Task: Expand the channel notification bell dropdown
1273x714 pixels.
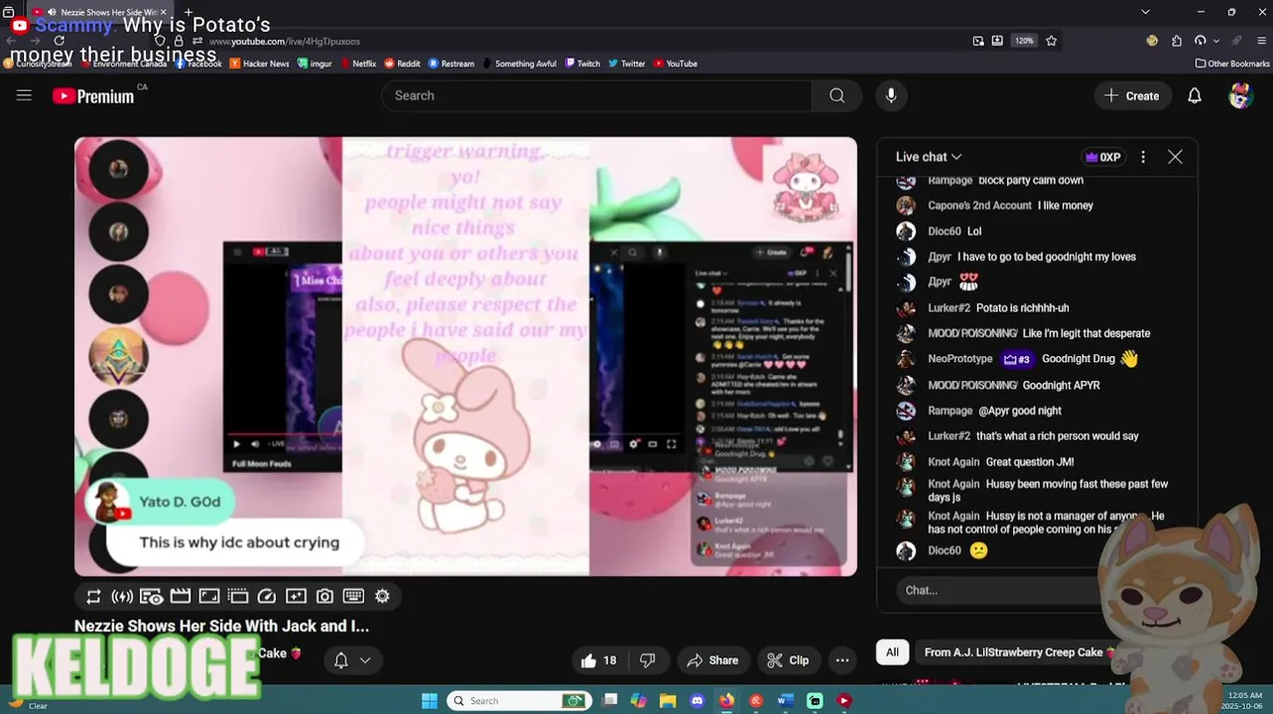Action: (x=351, y=660)
